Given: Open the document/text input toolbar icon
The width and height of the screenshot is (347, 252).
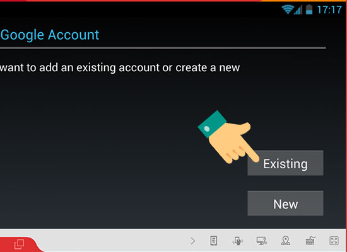Looking at the screenshot, I should point(213,241).
